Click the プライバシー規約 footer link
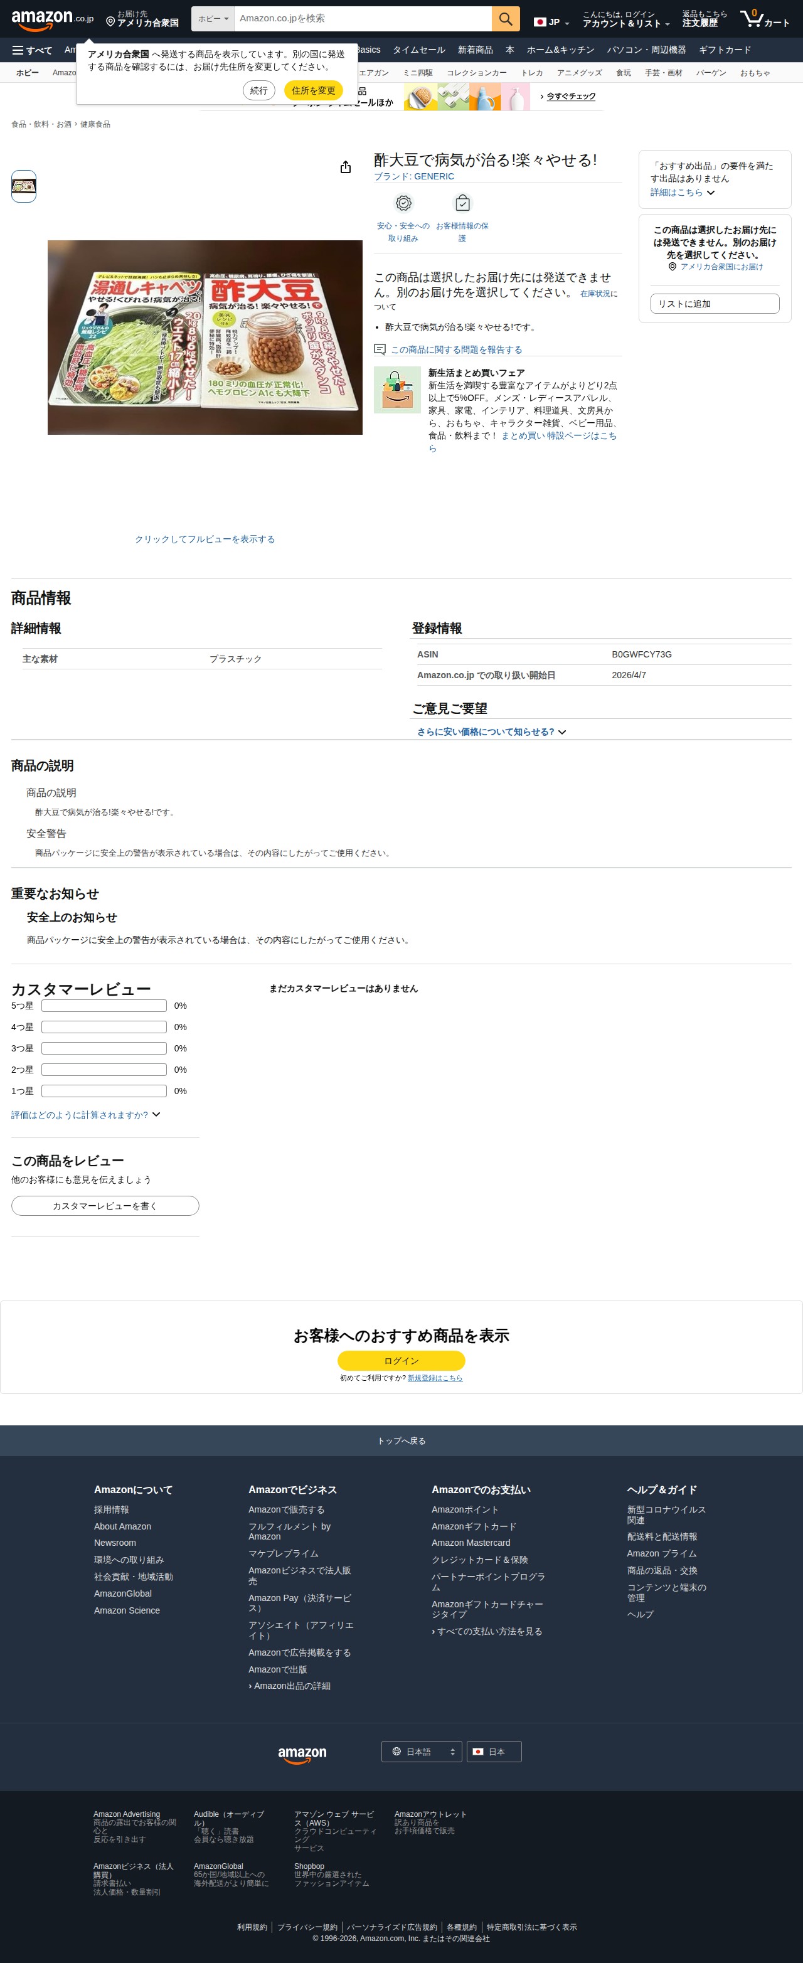 307,1927
